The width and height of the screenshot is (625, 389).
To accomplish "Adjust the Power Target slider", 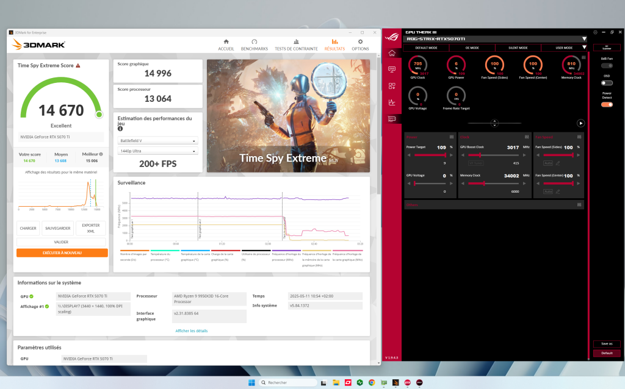I will click(430, 155).
